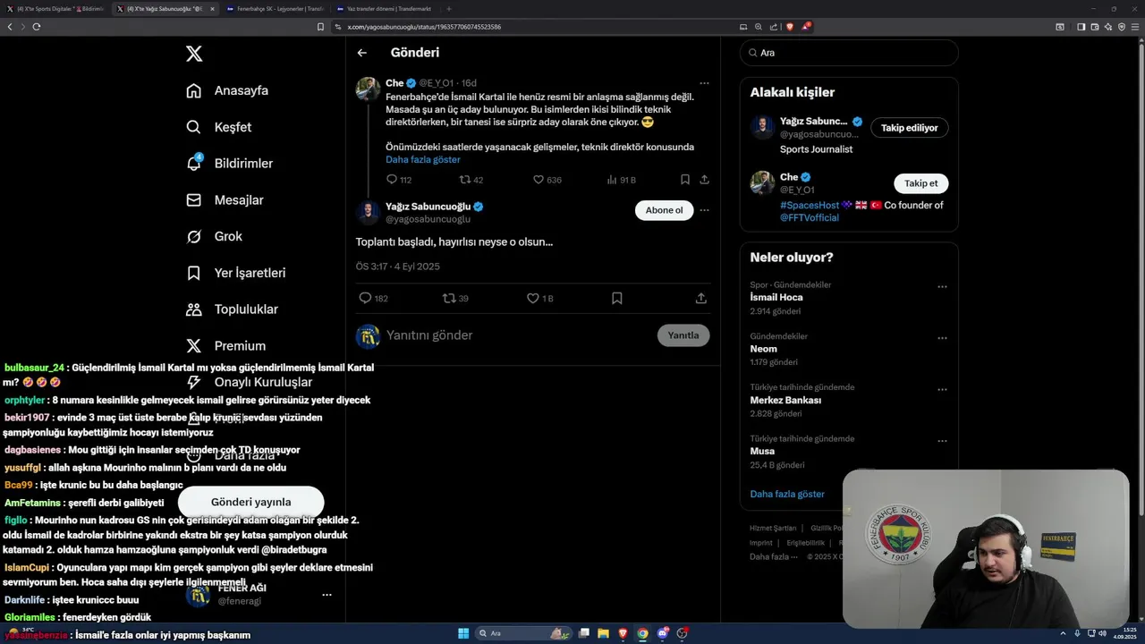1145x644 pixels.
Task: Open Topluluklar communities
Action: (x=232, y=309)
